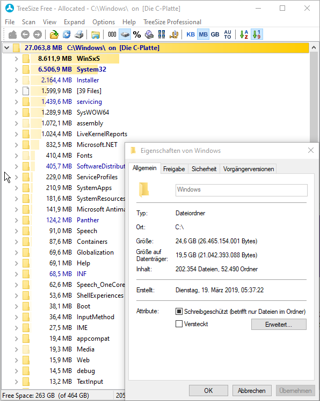The width and height of the screenshot is (320, 401).
Task: Open the Options menu
Action: point(104,22)
